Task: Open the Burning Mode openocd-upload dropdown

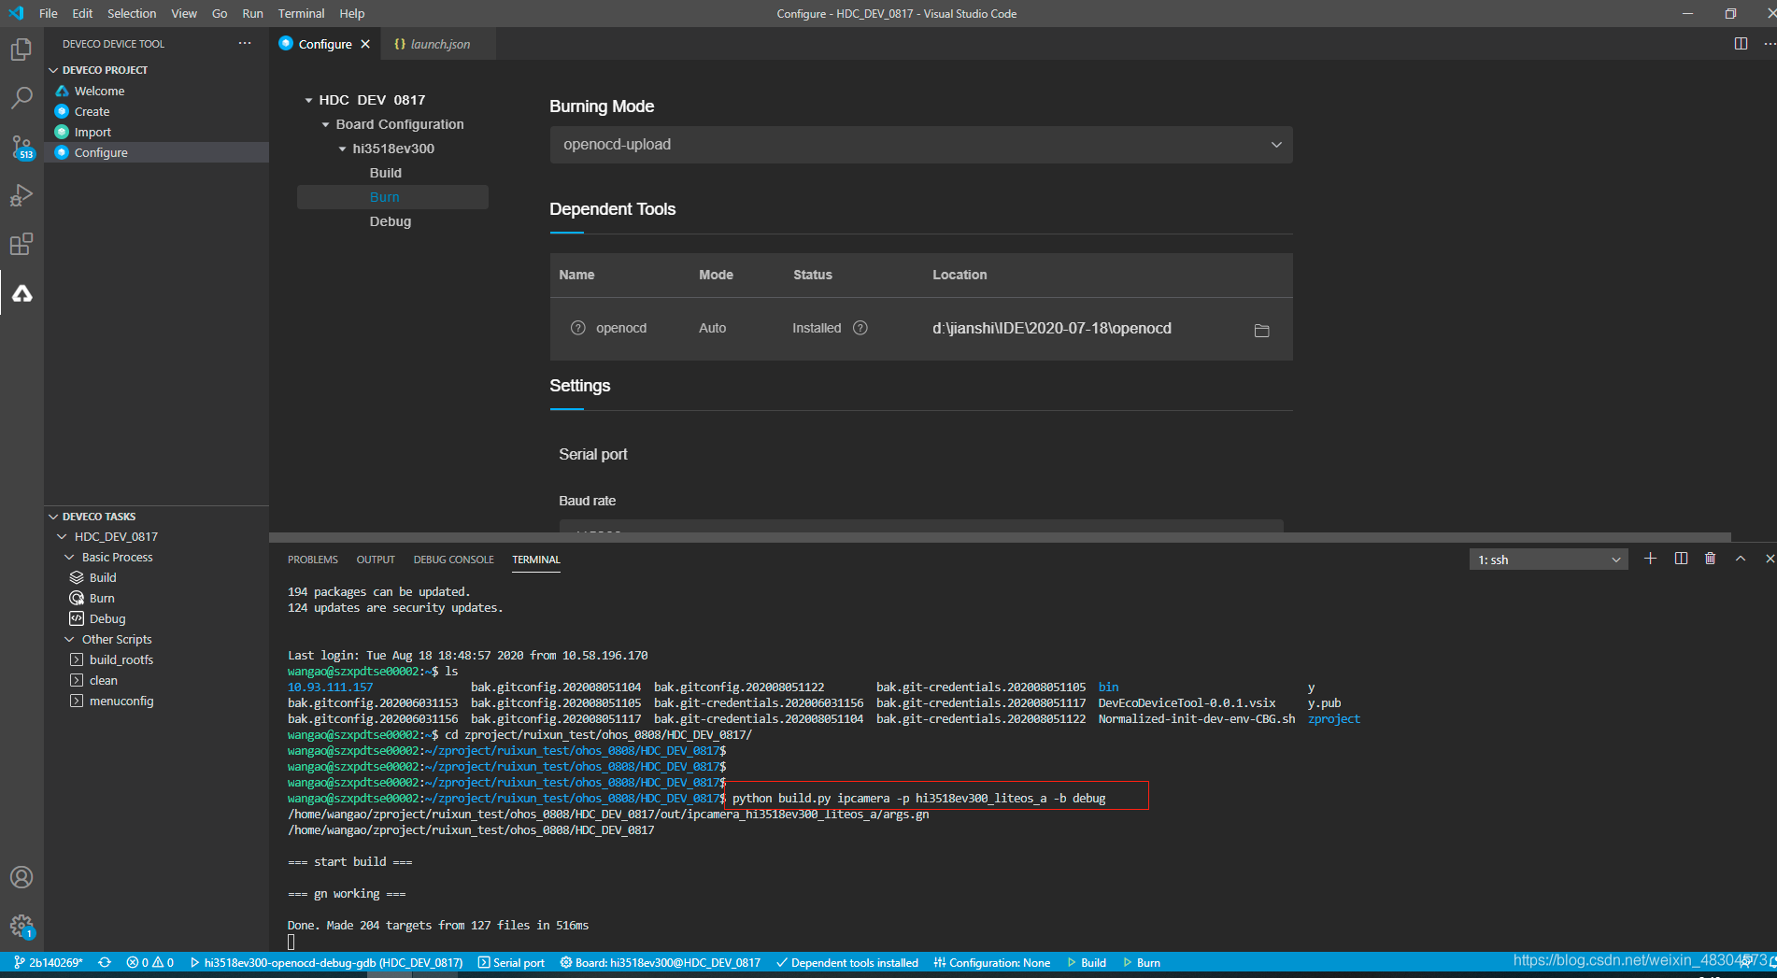Action: [921, 145]
